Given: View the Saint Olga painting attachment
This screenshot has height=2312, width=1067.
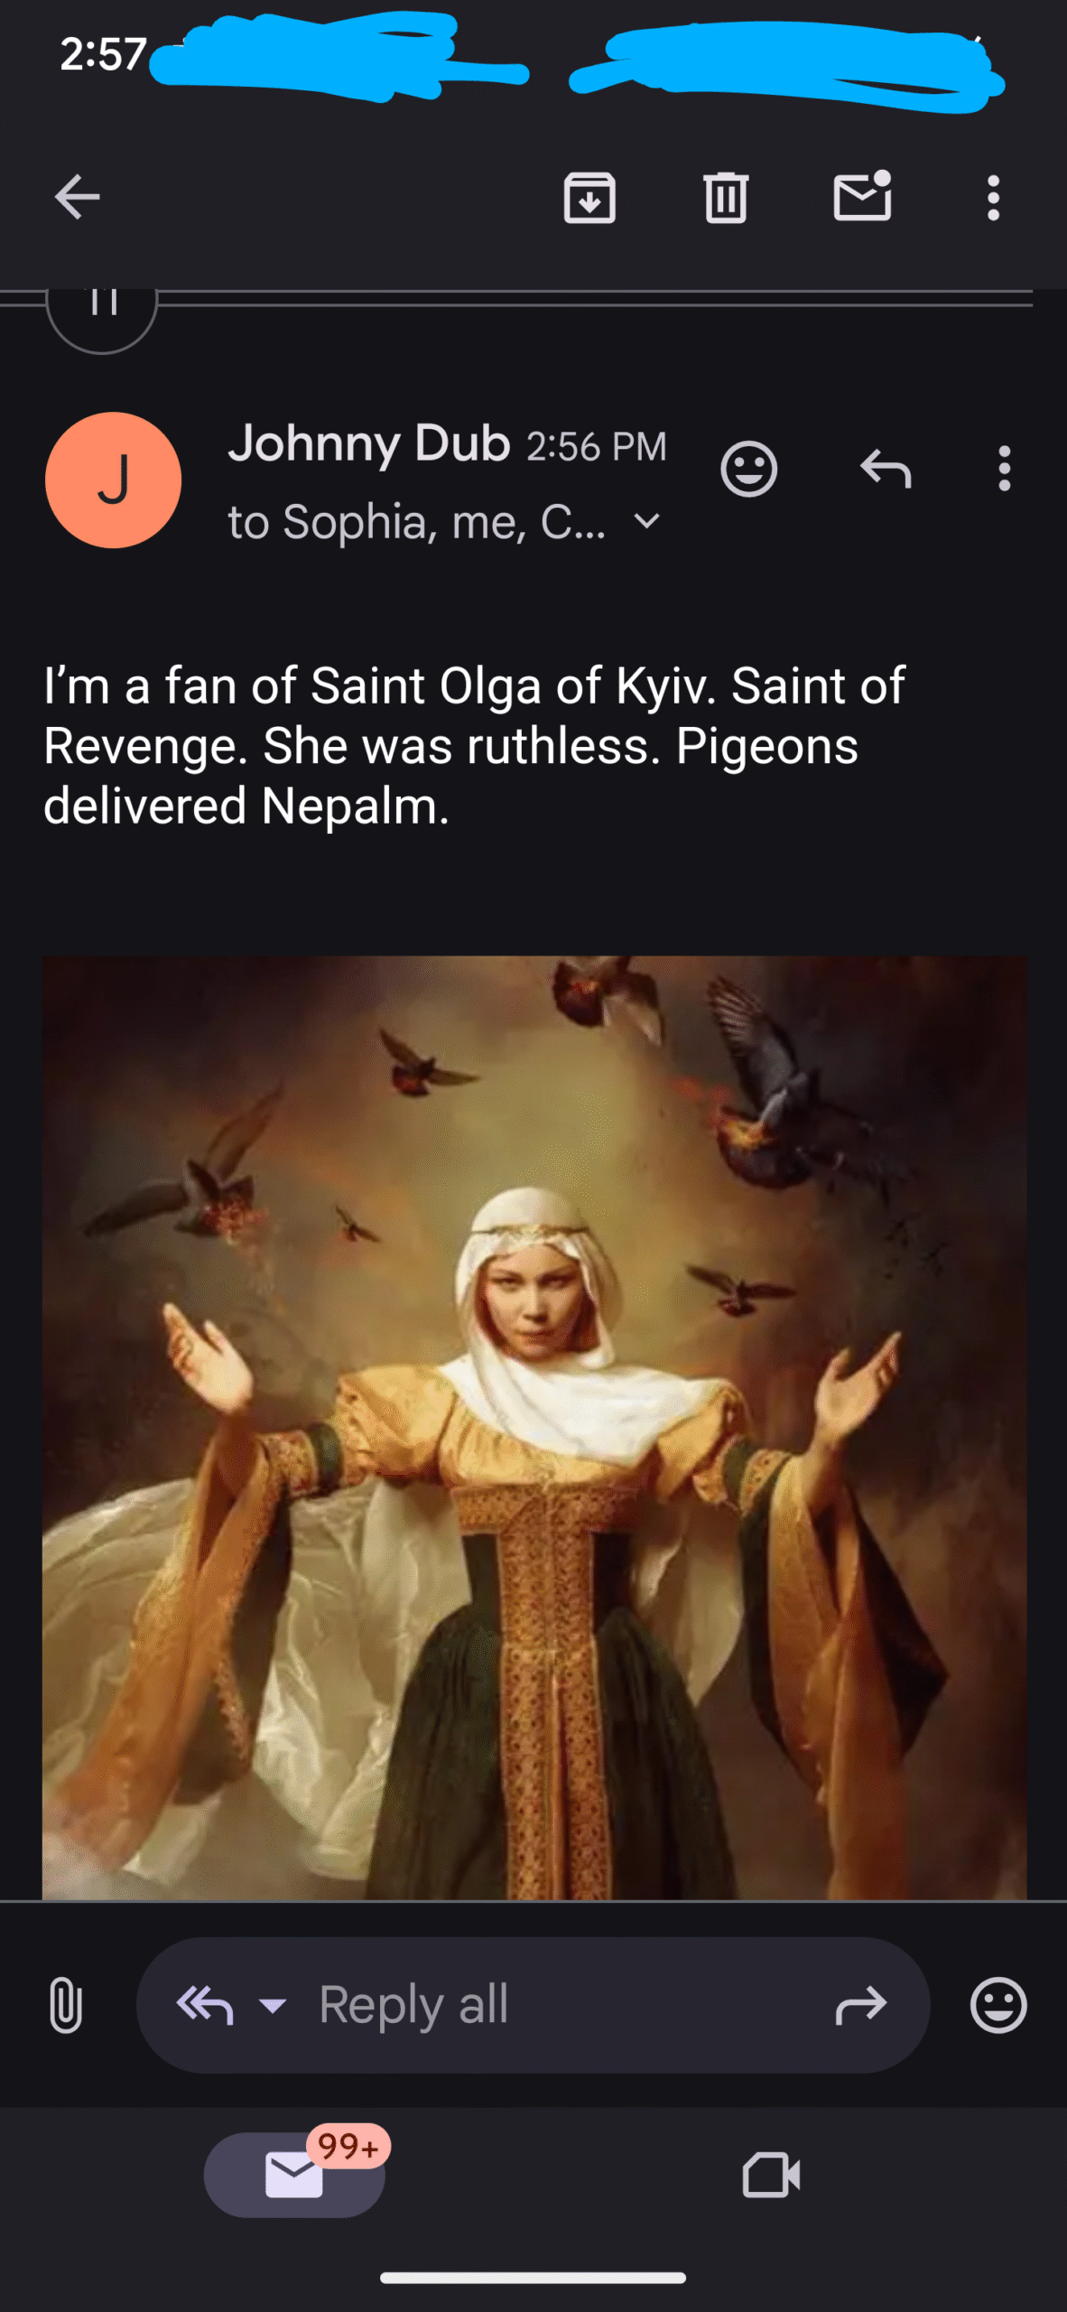Looking at the screenshot, I should pyautogui.click(x=534, y=1428).
